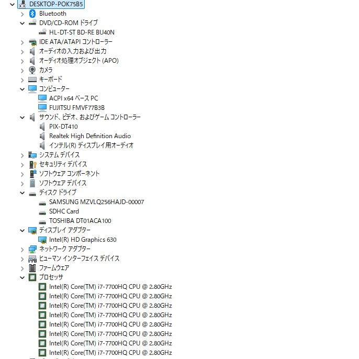Image resolution: width=359 pixels, height=359 pixels.
Task: Select the ヒューマン インターフェイス デバイス label
Action: tap(79, 259)
